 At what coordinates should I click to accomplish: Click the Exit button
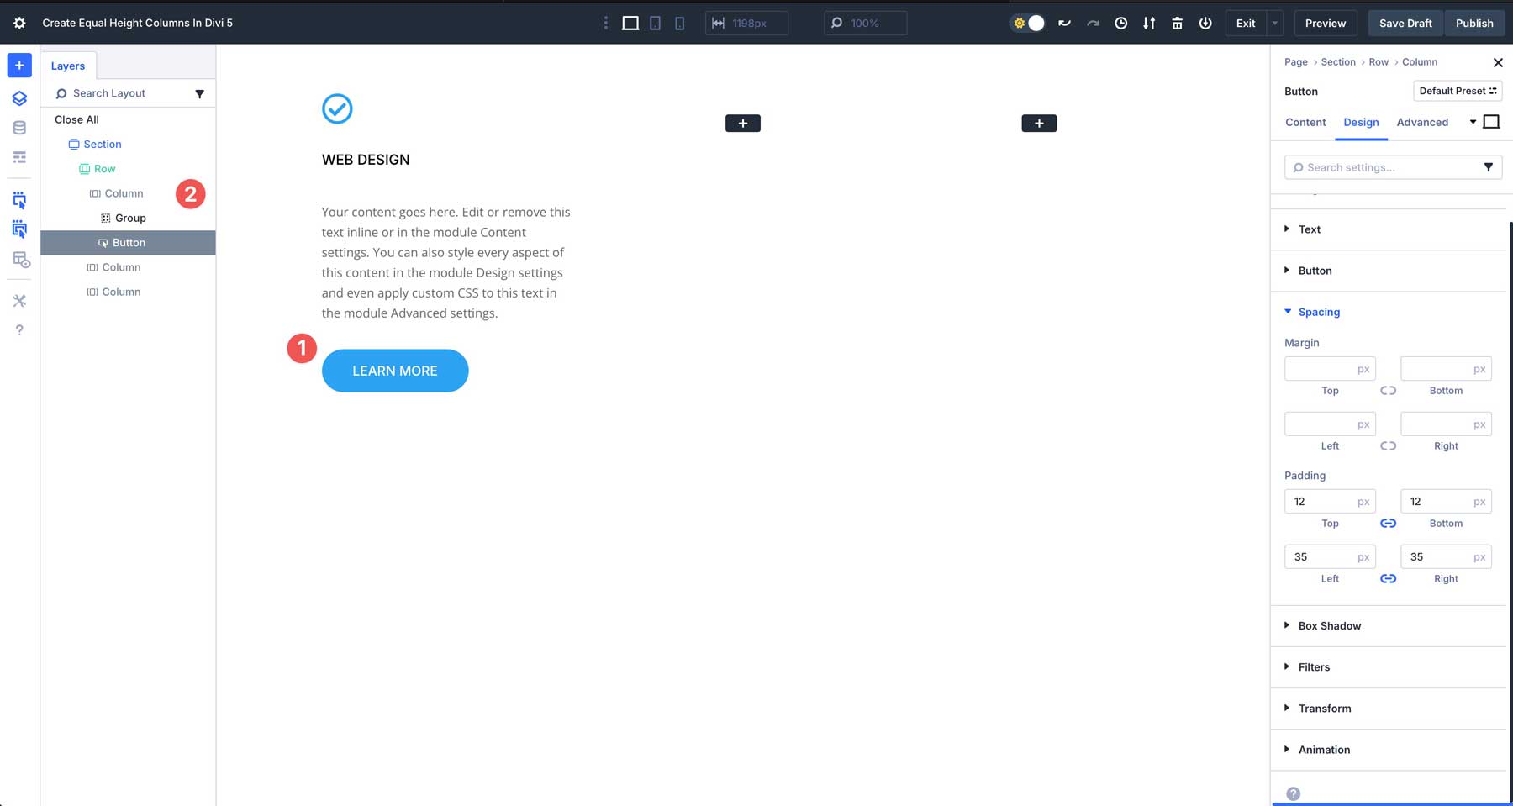(1246, 24)
